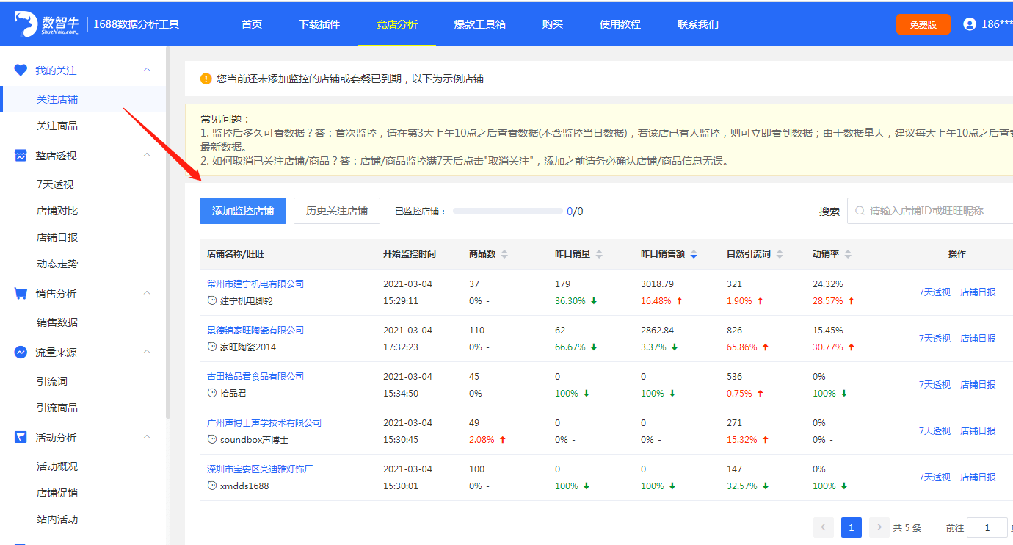The image size is (1013, 545).
Task: Sort the table by 商品数 column
Action: (504, 254)
